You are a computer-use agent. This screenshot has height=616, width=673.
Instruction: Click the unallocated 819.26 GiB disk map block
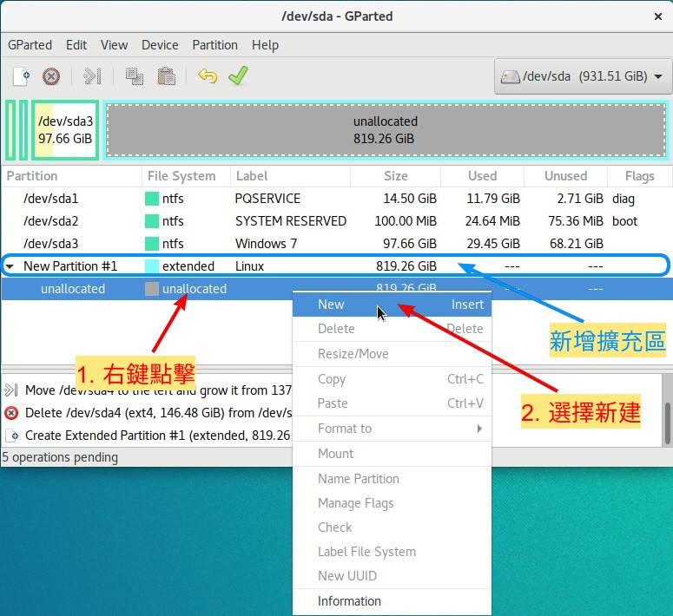[x=386, y=130]
